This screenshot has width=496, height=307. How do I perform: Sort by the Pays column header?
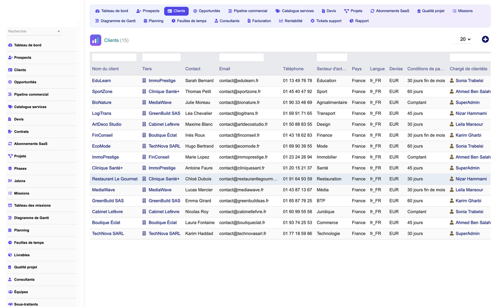pyautogui.click(x=357, y=69)
